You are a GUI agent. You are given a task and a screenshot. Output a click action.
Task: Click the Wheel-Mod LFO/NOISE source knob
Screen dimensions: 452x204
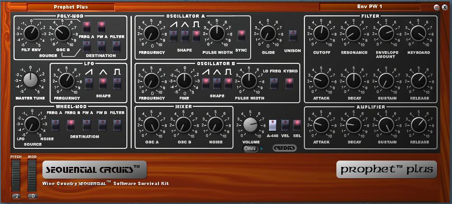(x=33, y=124)
